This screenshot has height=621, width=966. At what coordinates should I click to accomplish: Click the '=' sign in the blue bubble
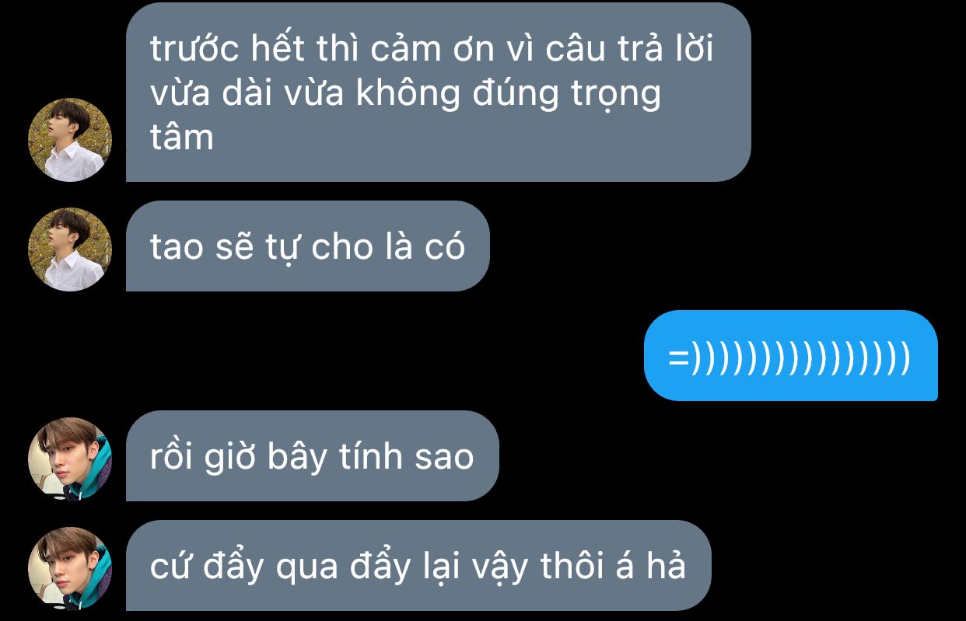[679, 359]
